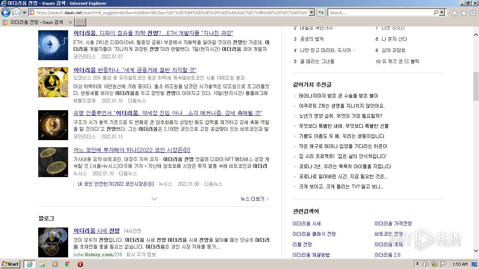Click the blog post thumbnail image

pyautogui.click(x=53, y=242)
